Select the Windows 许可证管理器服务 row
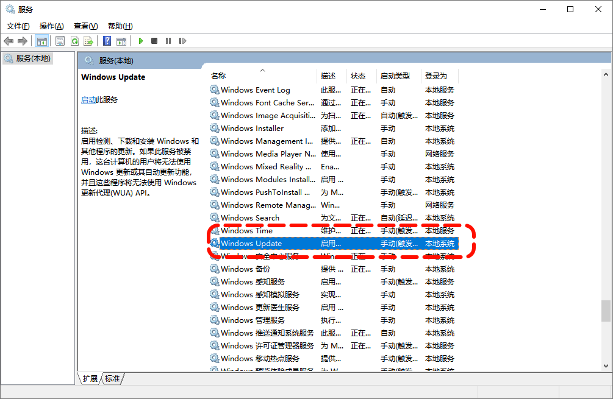Image resolution: width=613 pixels, height=399 pixels. pyautogui.click(x=334, y=345)
